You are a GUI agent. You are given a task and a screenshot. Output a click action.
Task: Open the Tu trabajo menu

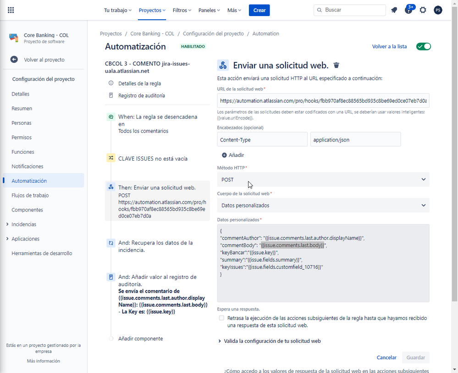(118, 10)
